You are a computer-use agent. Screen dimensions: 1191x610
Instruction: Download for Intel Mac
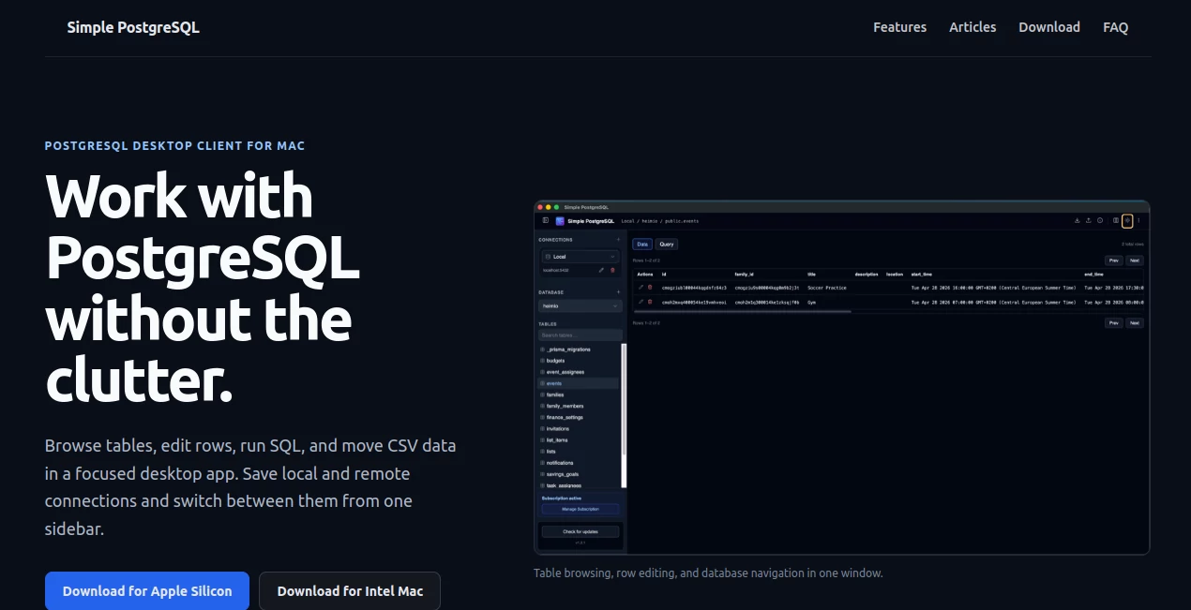point(350,591)
